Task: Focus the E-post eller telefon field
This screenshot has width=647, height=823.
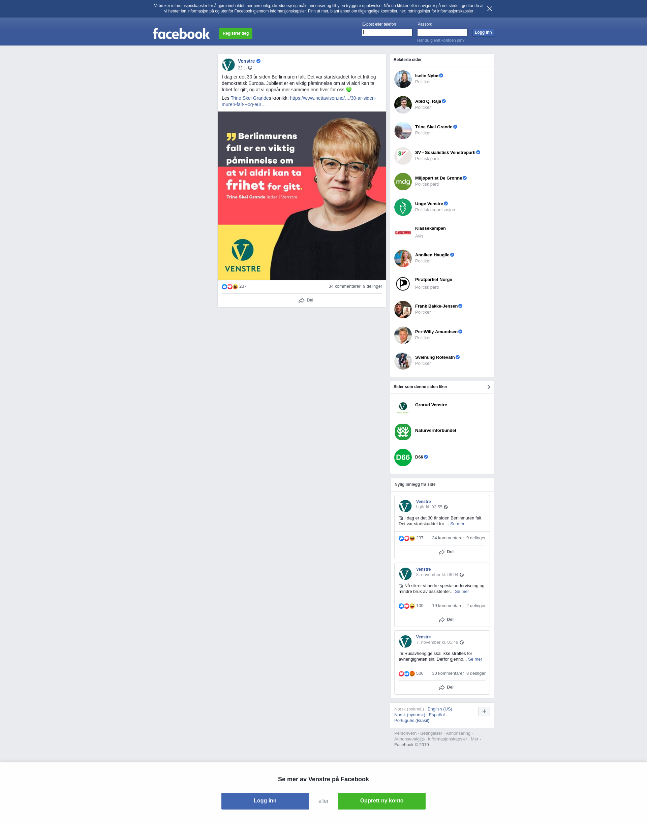Action: point(387,33)
